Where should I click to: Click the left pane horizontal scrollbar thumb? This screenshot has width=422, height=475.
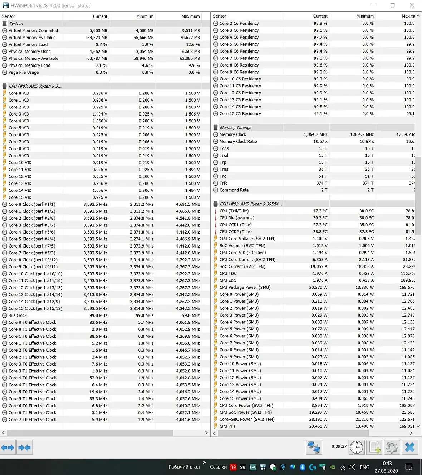(x=90, y=433)
